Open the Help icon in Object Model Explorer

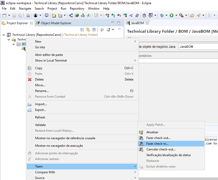click(x=94, y=29)
